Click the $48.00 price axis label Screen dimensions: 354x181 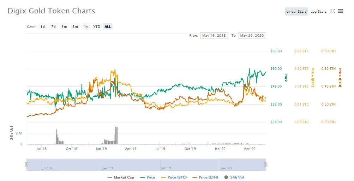tap(276, 86)
